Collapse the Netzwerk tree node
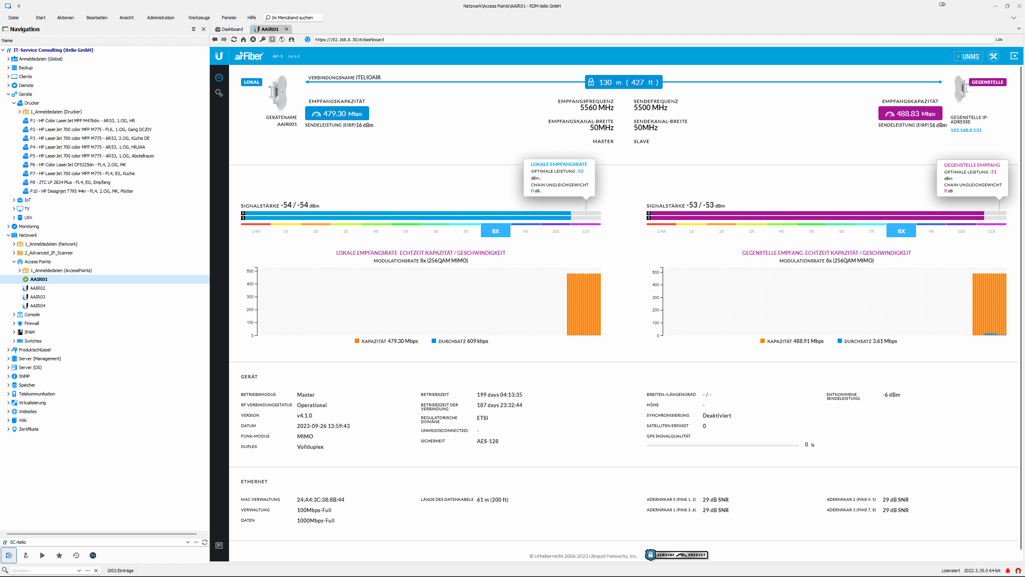The height and width of the screenshot is (577, 1025). [x=8, y=235]
